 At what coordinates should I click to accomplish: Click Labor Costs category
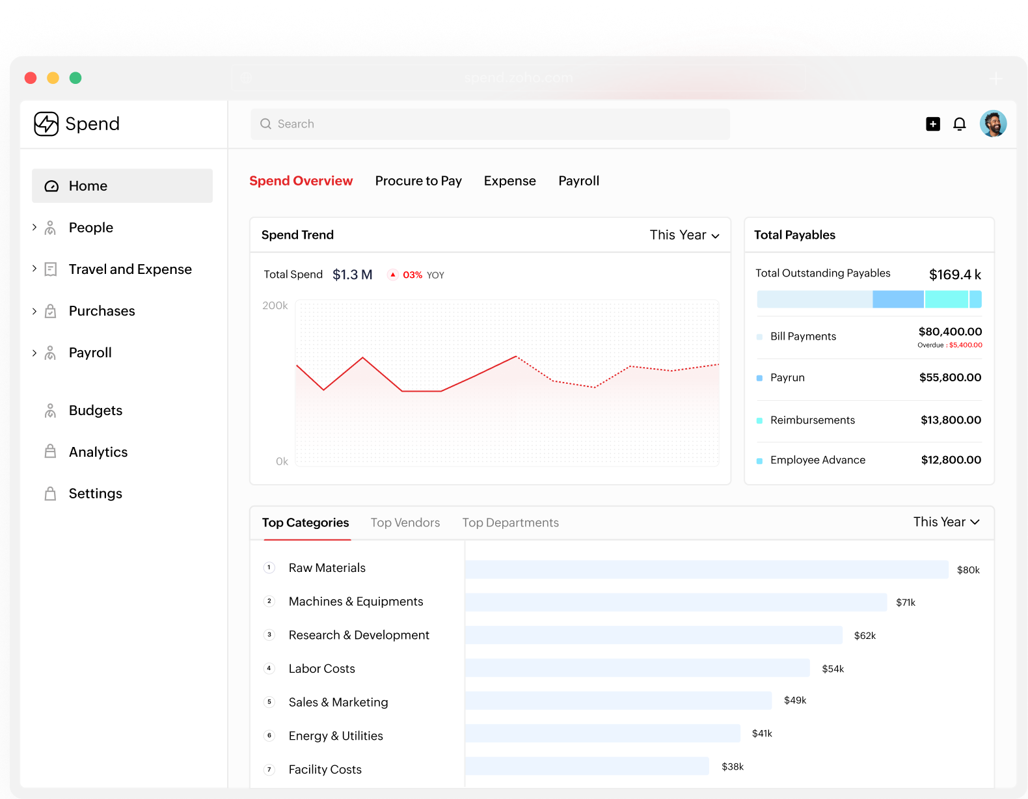point(322,669)
